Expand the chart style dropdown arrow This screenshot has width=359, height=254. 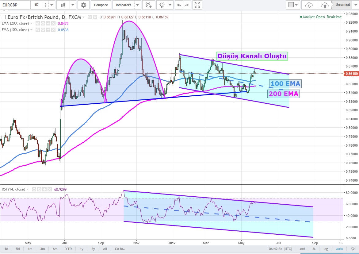pyautogui.click(x=73, y=5)
